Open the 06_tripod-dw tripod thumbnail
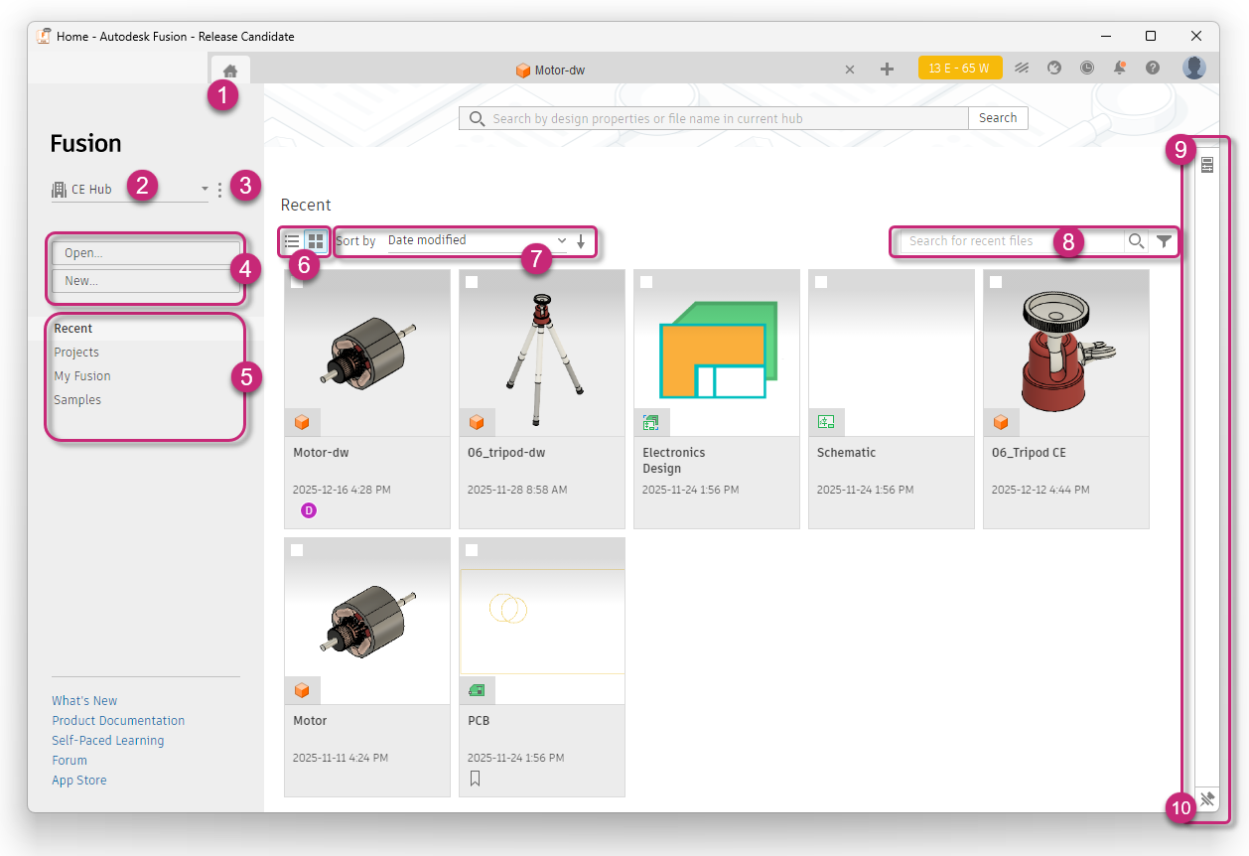The image size is (1249, 856). click(542, 353)
